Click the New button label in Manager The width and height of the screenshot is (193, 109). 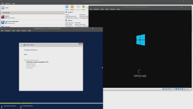tap(67, 9)
